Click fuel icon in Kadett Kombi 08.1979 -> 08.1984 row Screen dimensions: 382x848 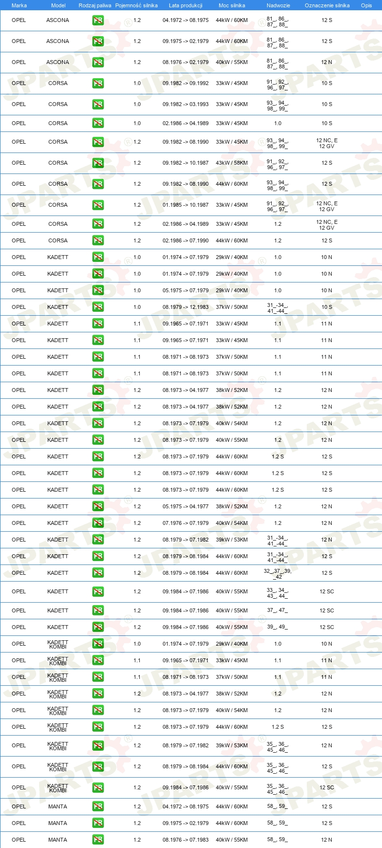click(98, 767)
